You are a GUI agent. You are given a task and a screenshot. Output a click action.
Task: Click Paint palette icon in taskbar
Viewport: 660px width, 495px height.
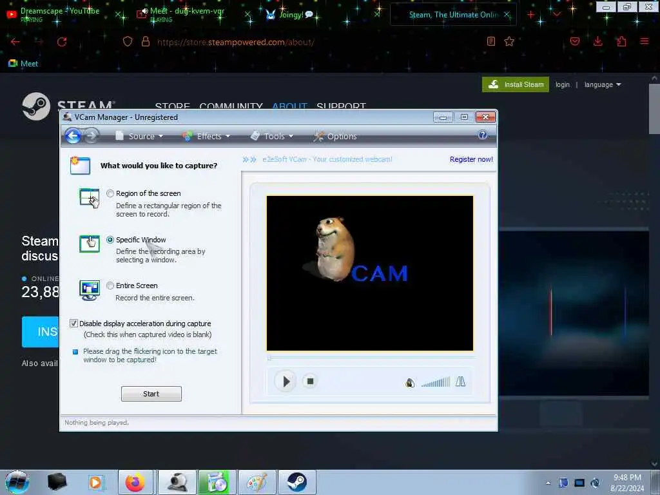pyautogui.click(x=257, y=483)
